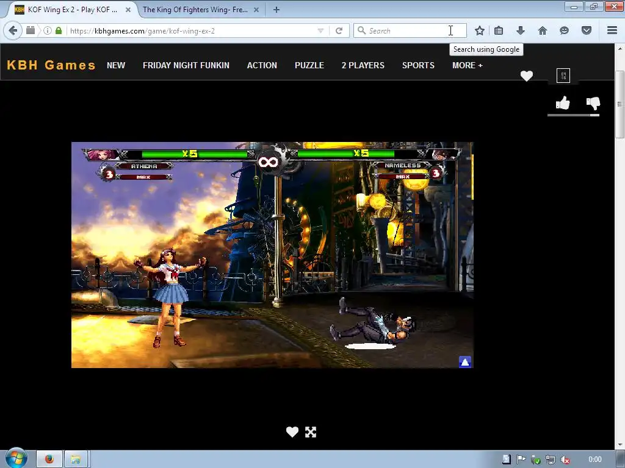Image resolution: width=625 pixels, height=468 pixels.
Task: Click the Windows Start button
Action: pyautogui.click(x=16, y=458)
